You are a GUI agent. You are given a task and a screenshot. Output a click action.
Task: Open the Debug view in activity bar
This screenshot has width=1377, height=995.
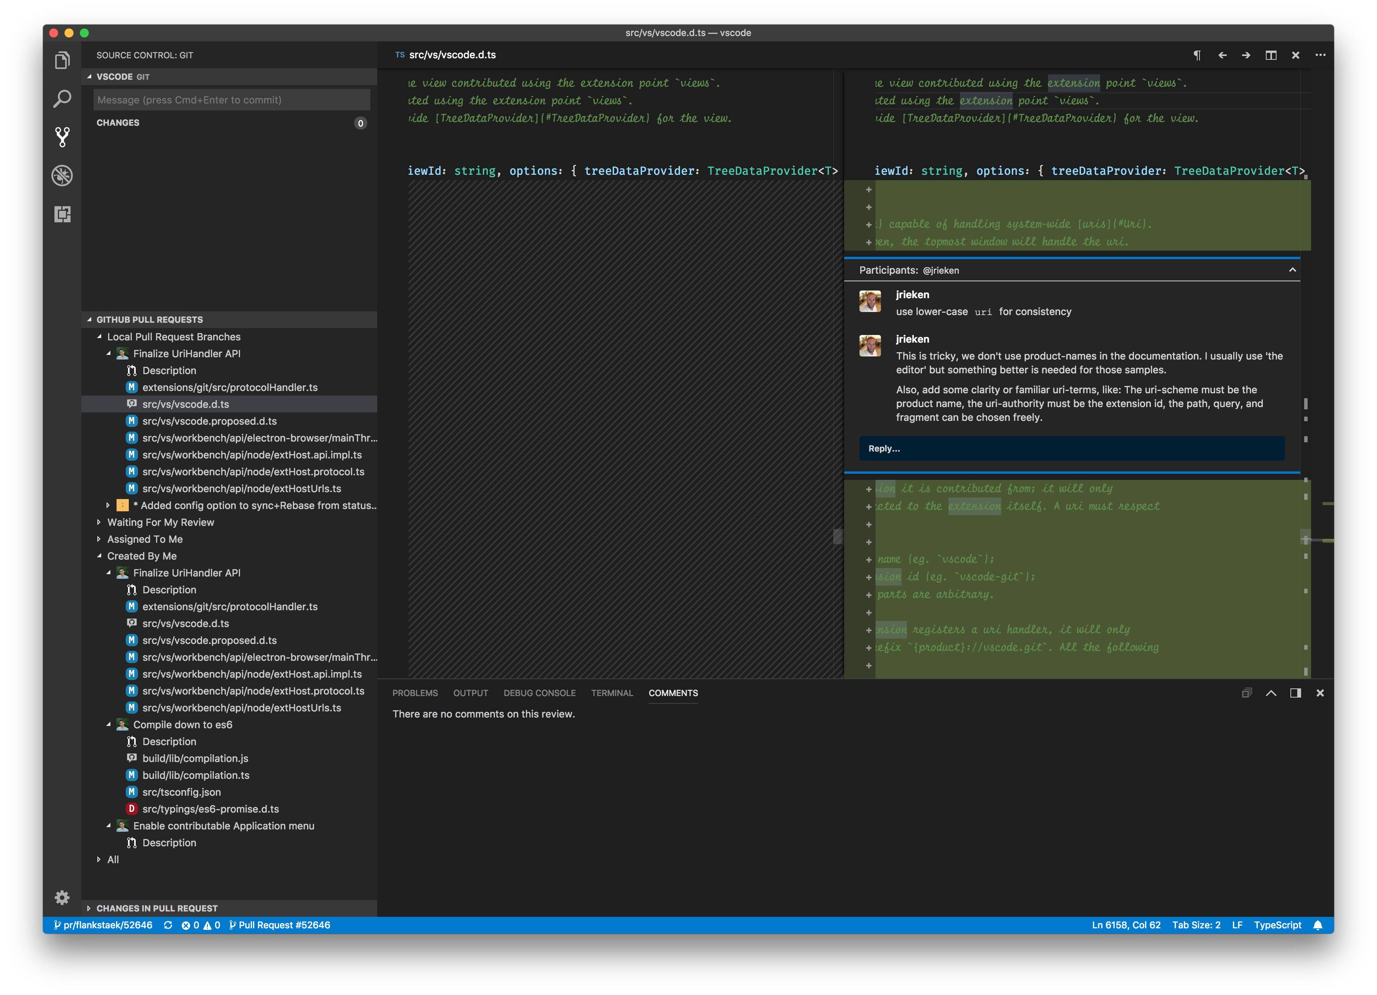click(62, 176)
